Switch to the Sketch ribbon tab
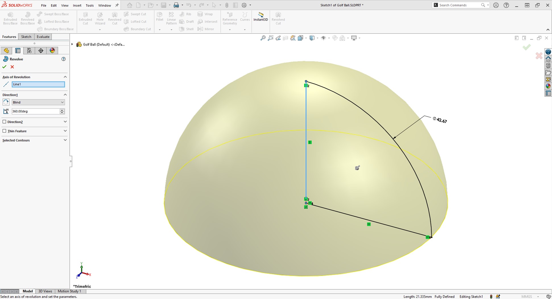This screenshot has height=299, width=552. click(x=26, y=36)
